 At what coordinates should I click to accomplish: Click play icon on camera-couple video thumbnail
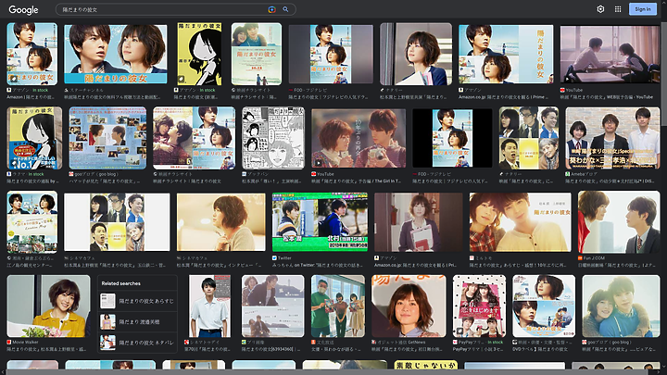pyautogui.click(x=319, y=163)
